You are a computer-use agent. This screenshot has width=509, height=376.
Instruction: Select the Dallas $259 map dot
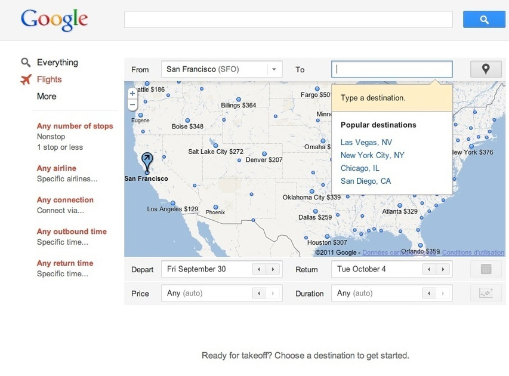click(315, 211)
